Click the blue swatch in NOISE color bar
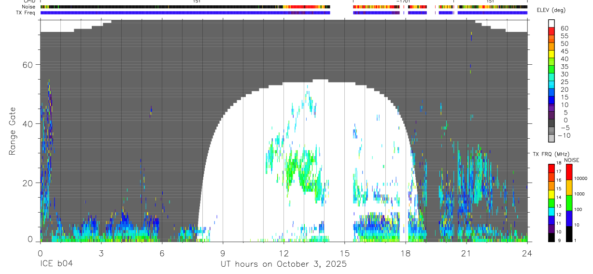Viewport: 593px width, 274px height. (x=569, y=218)
